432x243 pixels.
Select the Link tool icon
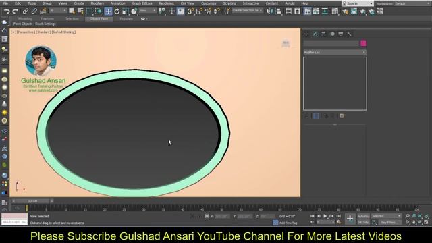(26, 11)
